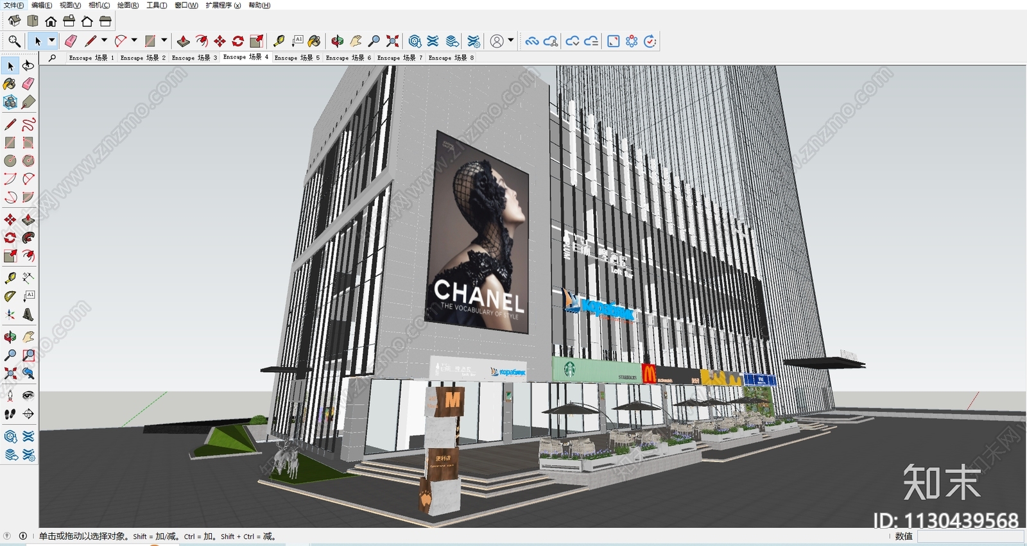This screenshot has width=1027, height=546.
Task: Select the Tag tool
Action: [28, 102]
